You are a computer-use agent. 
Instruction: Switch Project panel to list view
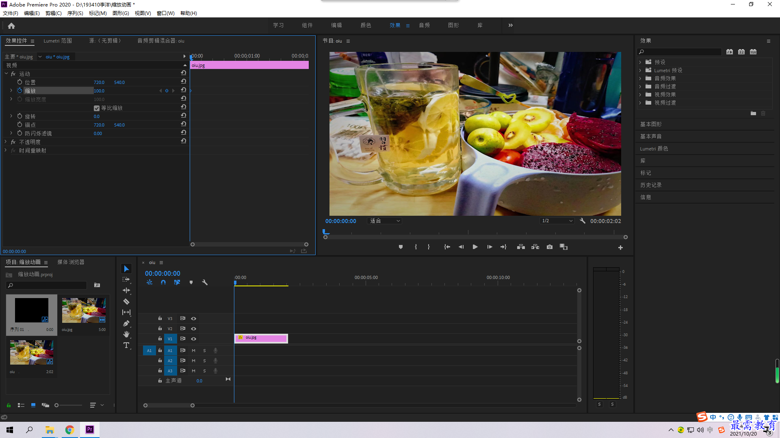(x=21, y=405)
